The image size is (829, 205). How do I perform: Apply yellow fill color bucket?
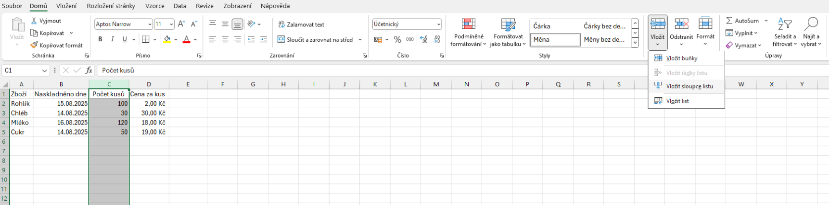pyautogui.click(x=167, y=39)
